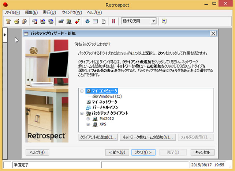Click the grid table toolbar icon
Viewport: 235px width, 171px height.
pyautogui.click(x=95, y=21)
